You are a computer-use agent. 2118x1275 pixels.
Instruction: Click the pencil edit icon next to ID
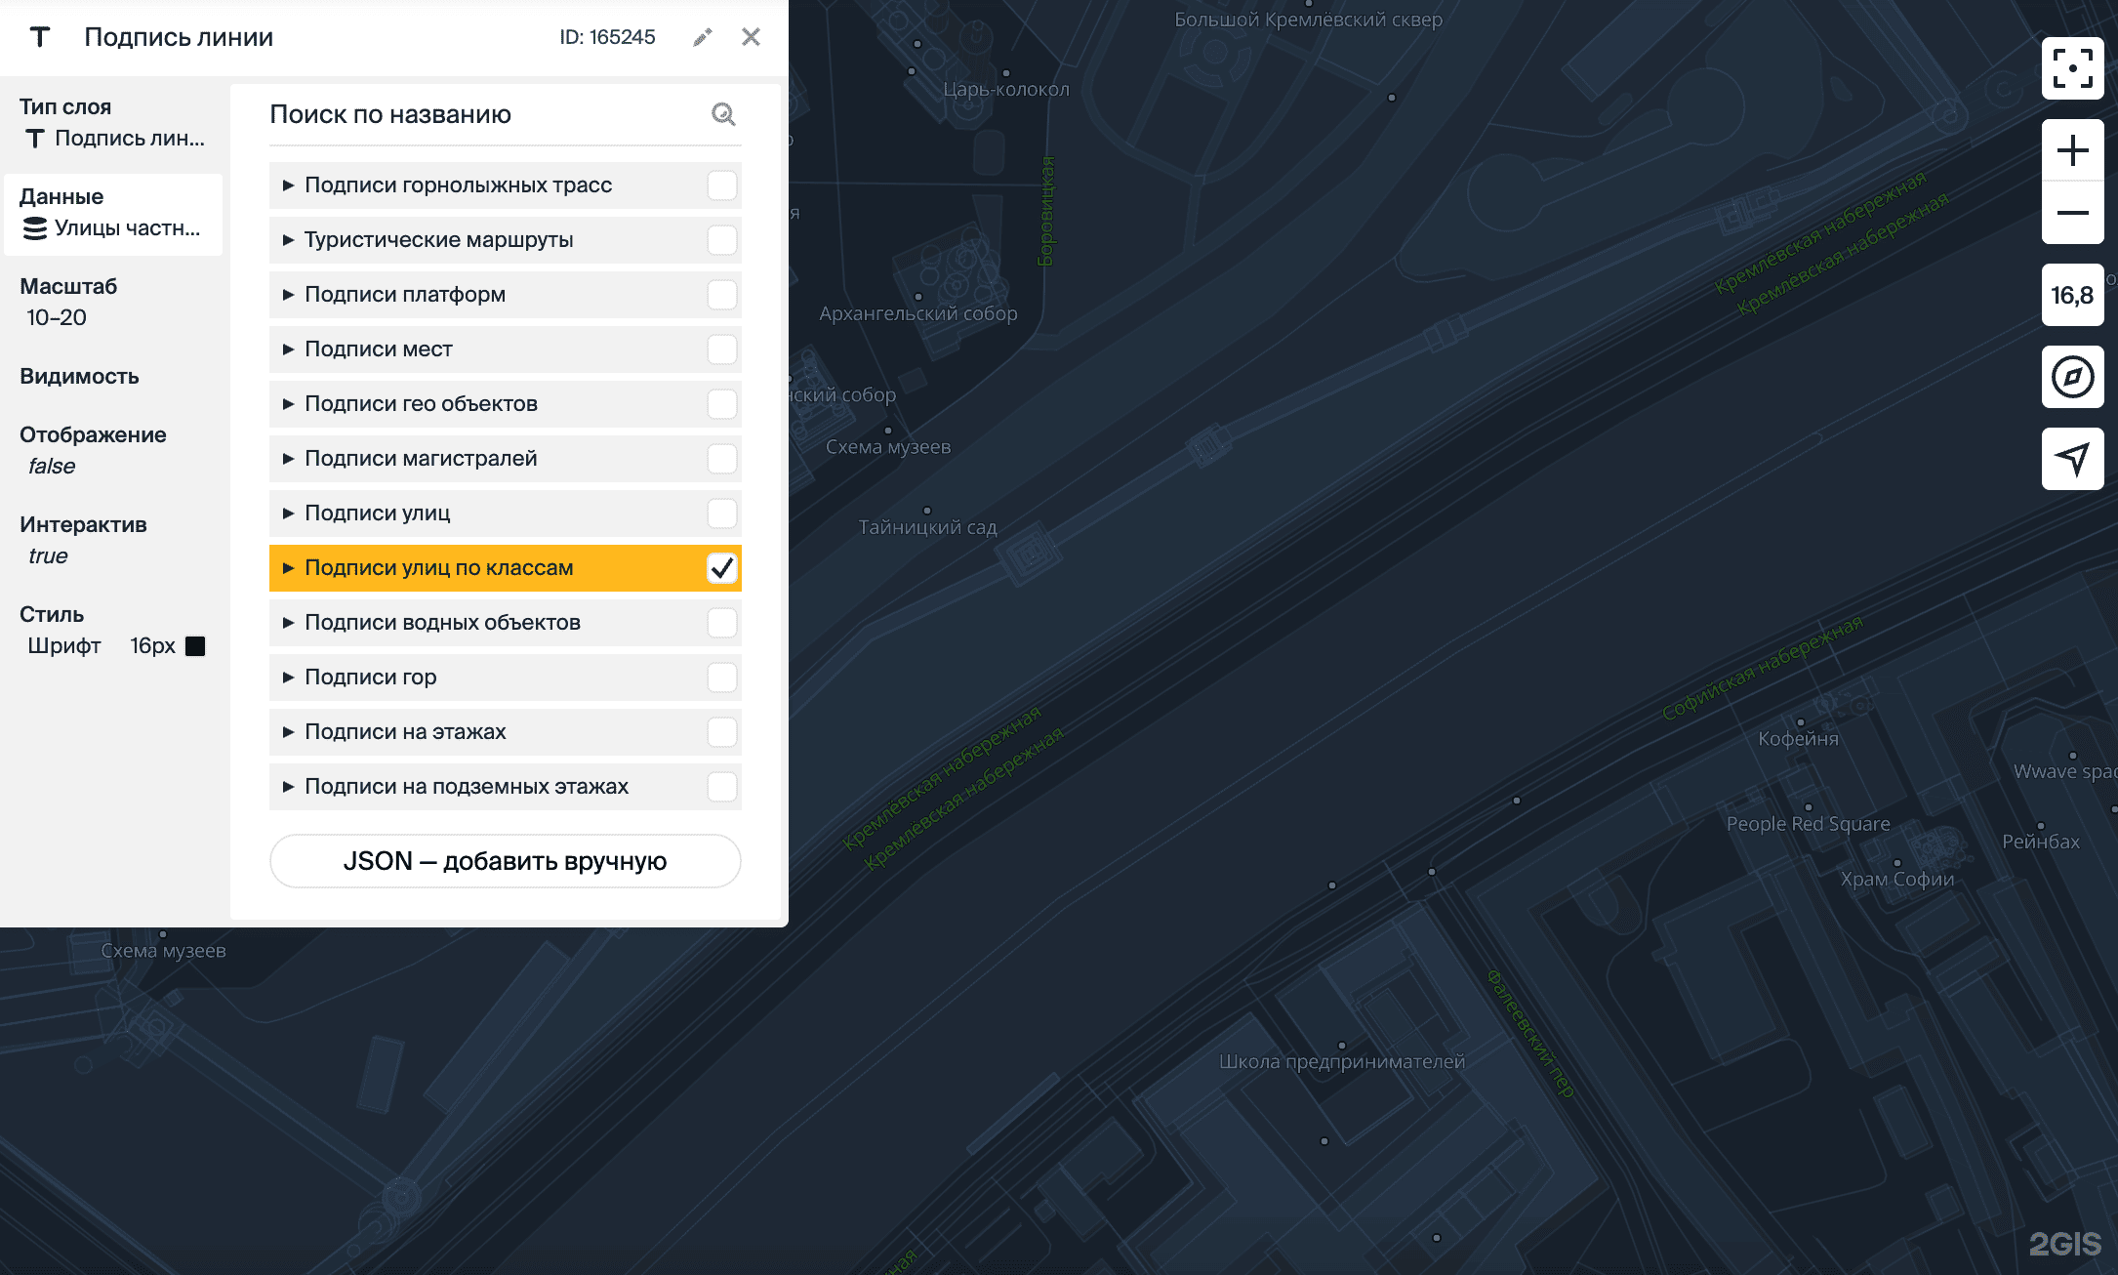tap(703, 37)
